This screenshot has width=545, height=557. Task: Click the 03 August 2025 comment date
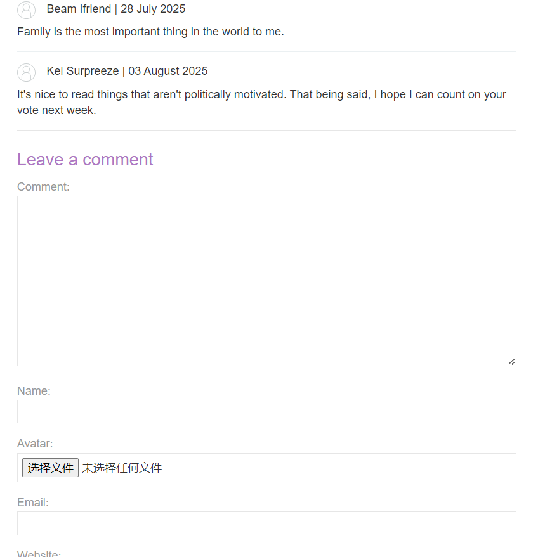(x=168, y=71)
